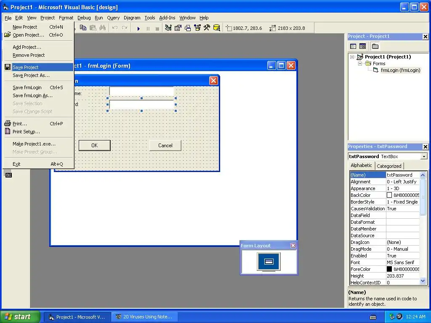Close the Properties panel

tap(425, 147)
